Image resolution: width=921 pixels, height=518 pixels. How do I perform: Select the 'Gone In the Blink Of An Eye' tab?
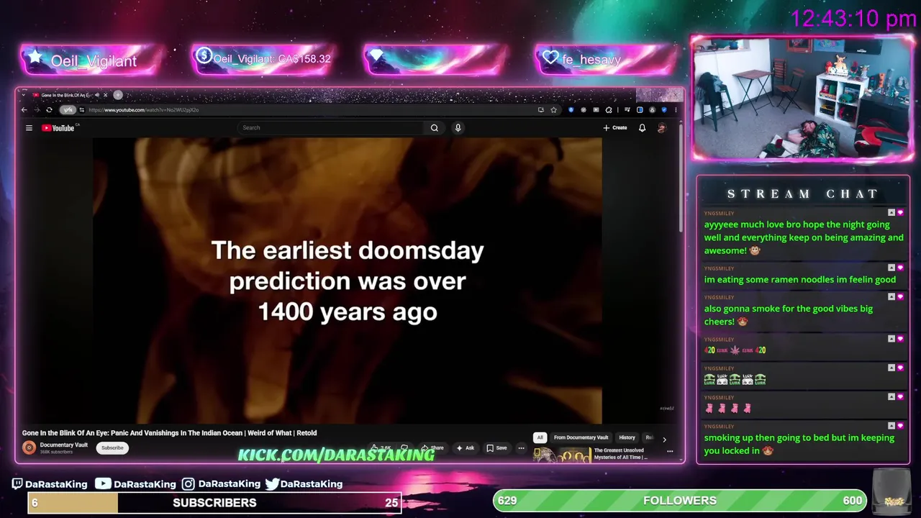click(x=66, y=95)
